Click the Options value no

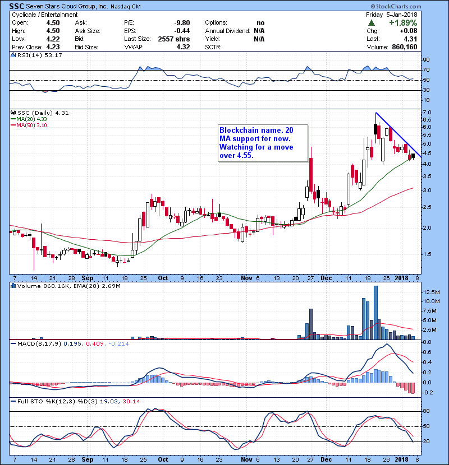[x=260, y=23]
